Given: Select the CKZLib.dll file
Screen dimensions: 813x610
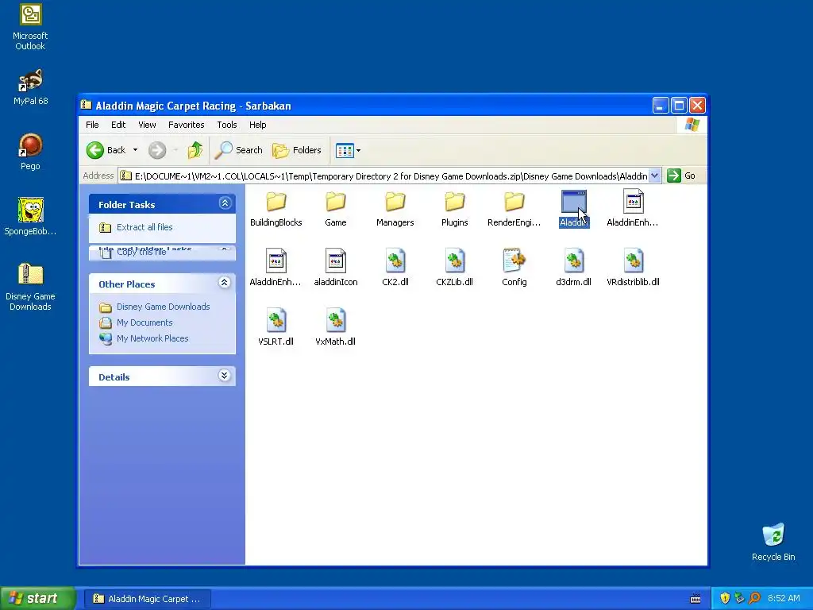Looking at the screenshot, I should [455, 268].
